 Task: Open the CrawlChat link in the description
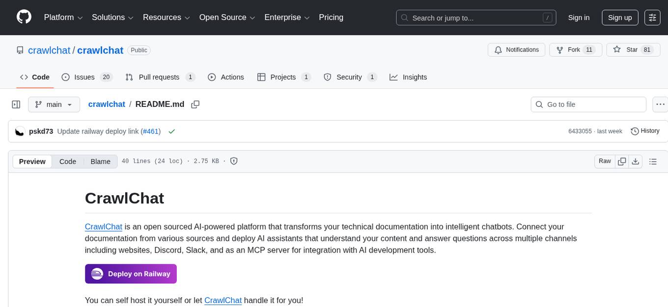click(x=103, y=227)
